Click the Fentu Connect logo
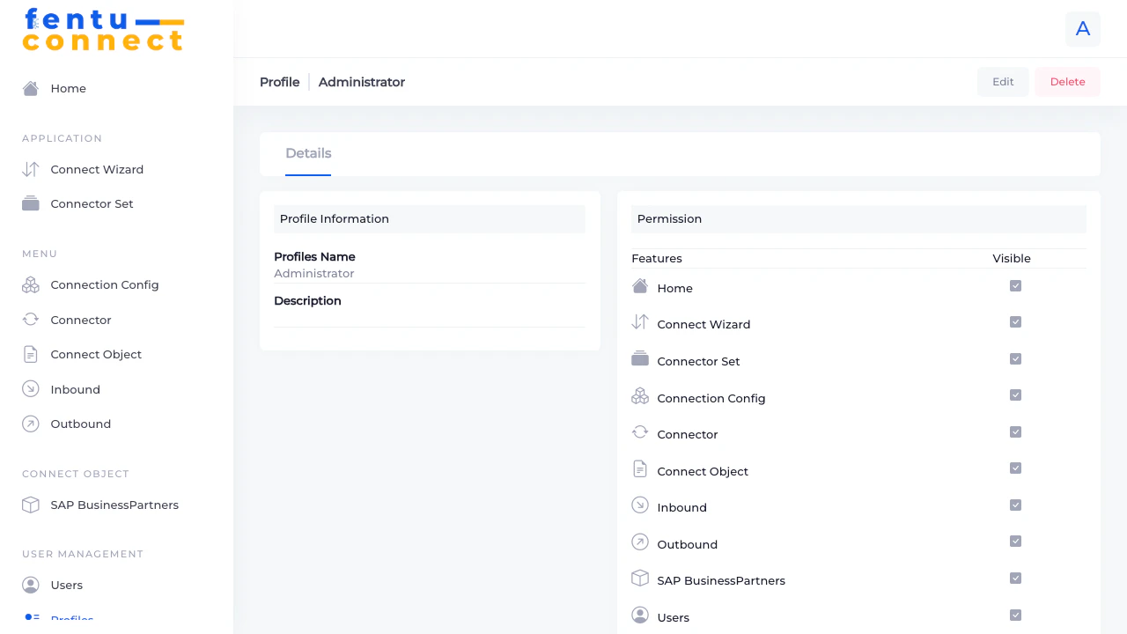This screenshot has width=1127, height=634. 104,30
